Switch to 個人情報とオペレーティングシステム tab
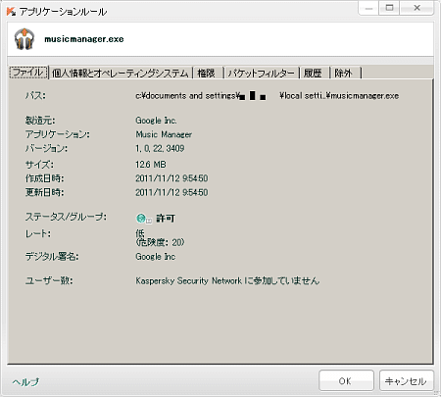The height and width of the screenshot is (397, 441). tap(121, 74)
